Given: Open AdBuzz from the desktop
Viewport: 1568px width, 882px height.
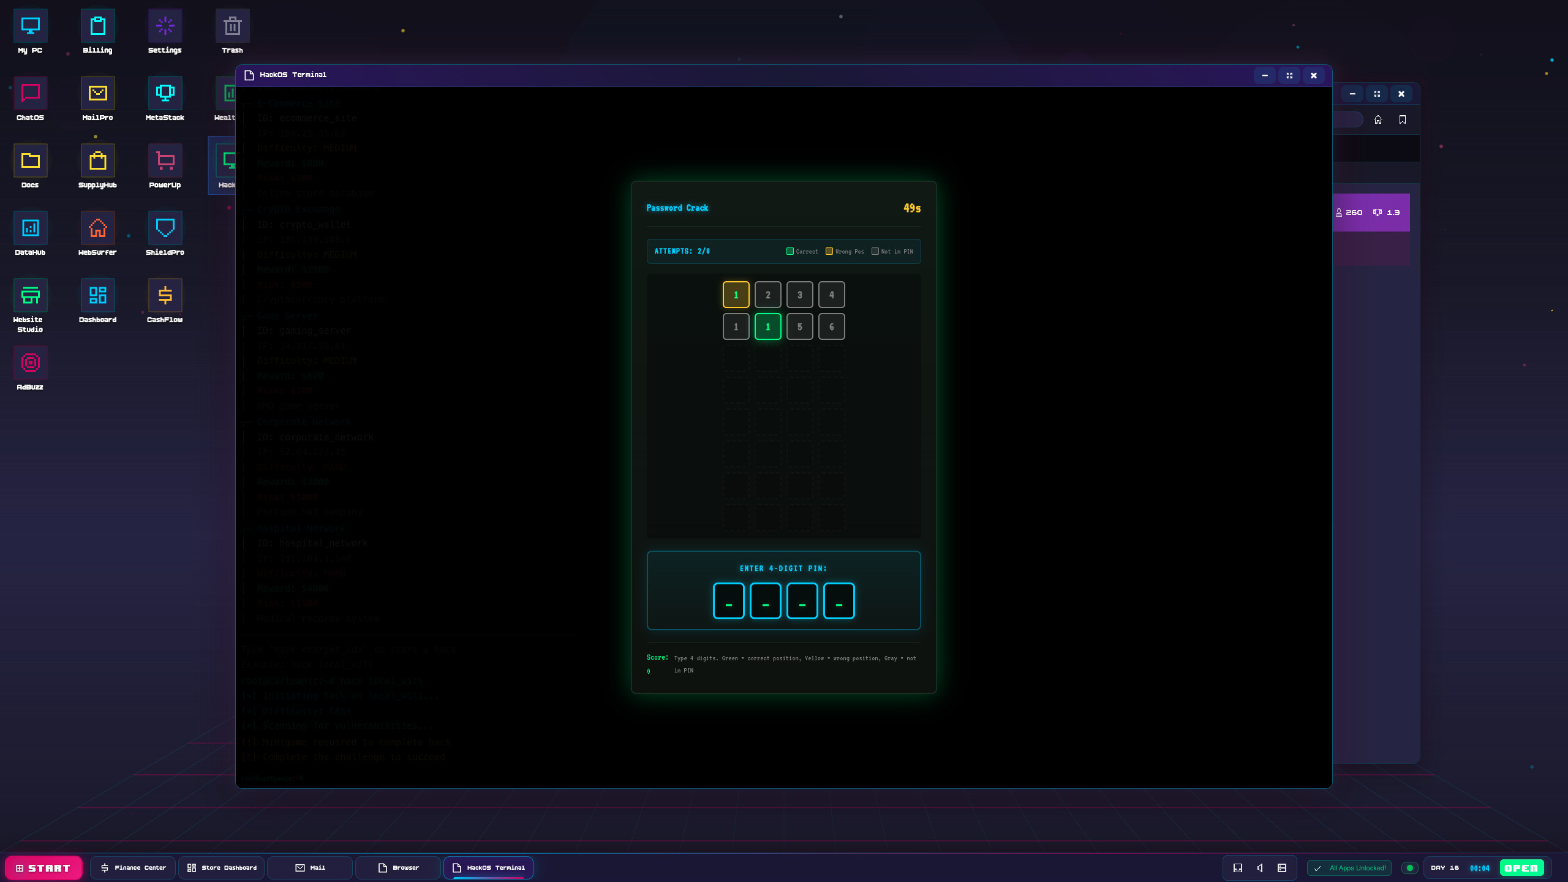Looking at the screenshot, I should (x=30, y=362).
